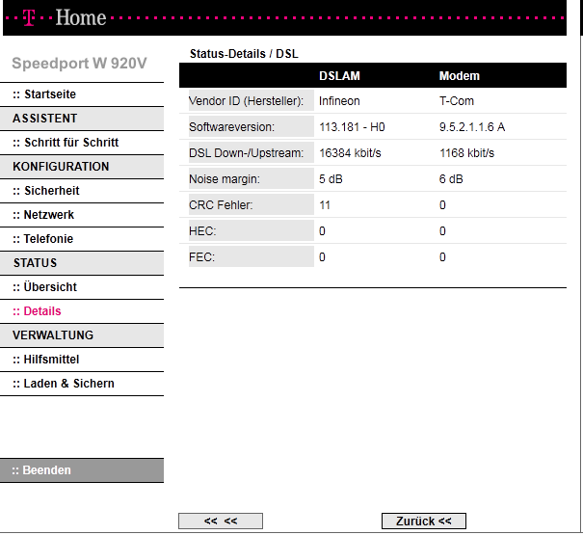This screenshot has width=583, height=535.
Task: Click the CRC Fehler value 11
Action: [x=325, y=205]
